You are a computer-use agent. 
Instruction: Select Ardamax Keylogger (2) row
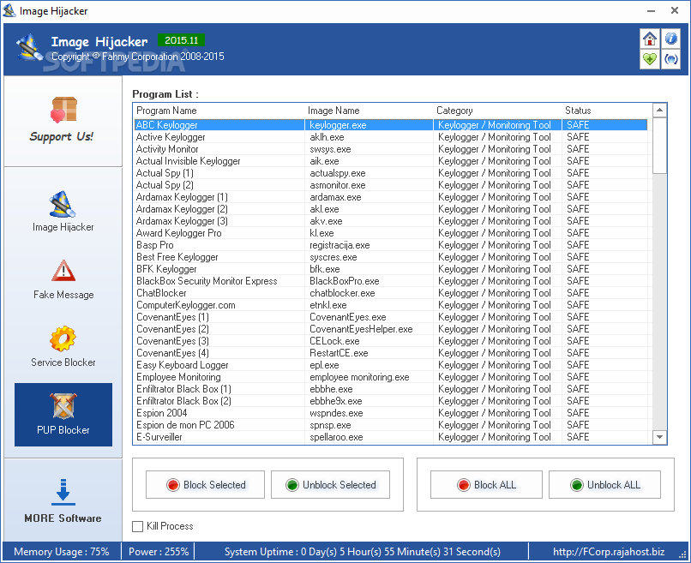click(391, 209)
